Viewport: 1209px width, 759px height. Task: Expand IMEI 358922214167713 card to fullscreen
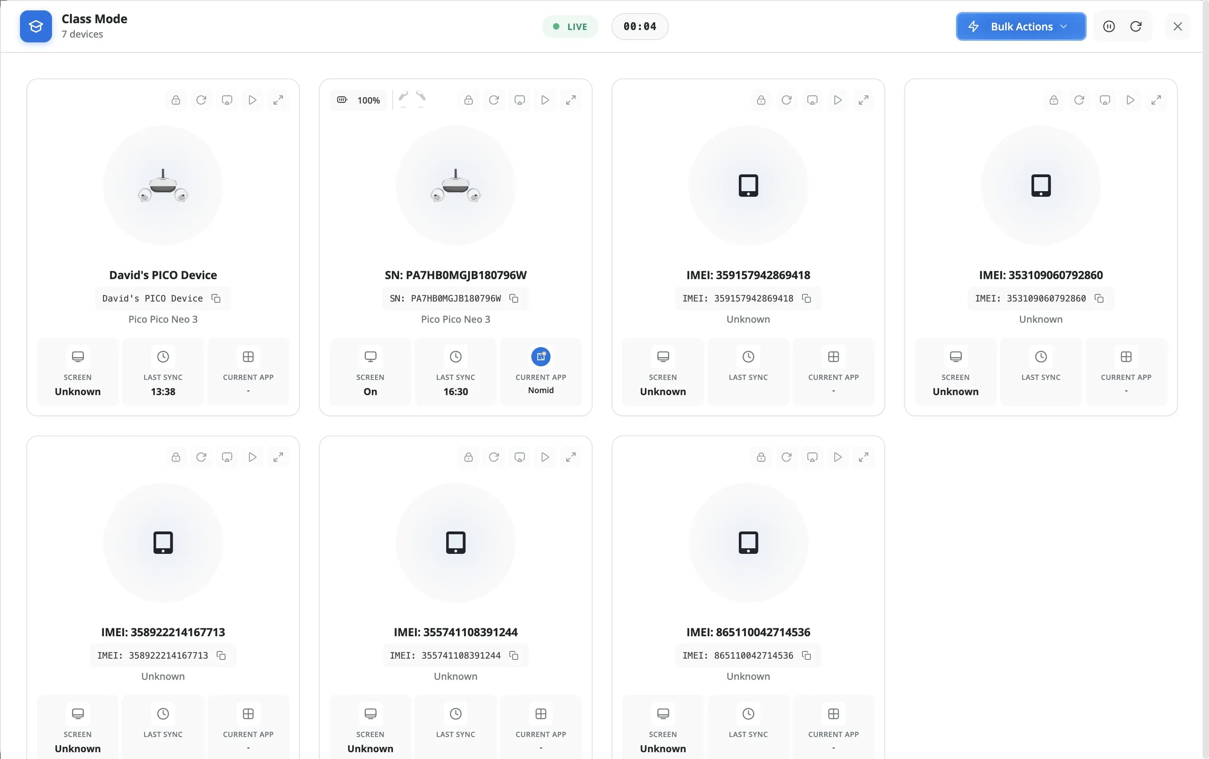278,457
